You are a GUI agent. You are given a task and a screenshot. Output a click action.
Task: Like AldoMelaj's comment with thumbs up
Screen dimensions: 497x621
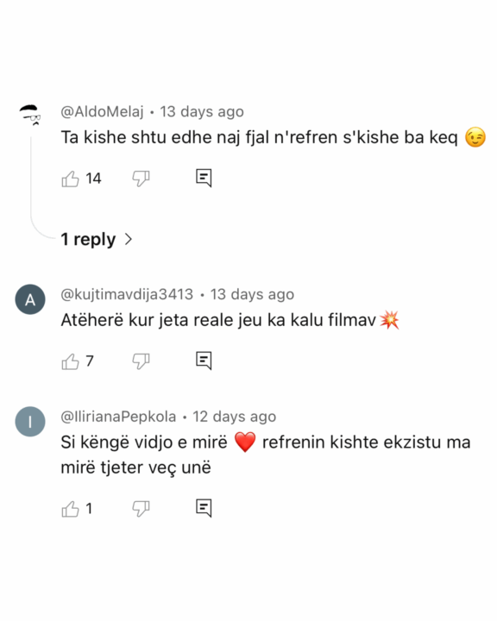pos(70,179)
